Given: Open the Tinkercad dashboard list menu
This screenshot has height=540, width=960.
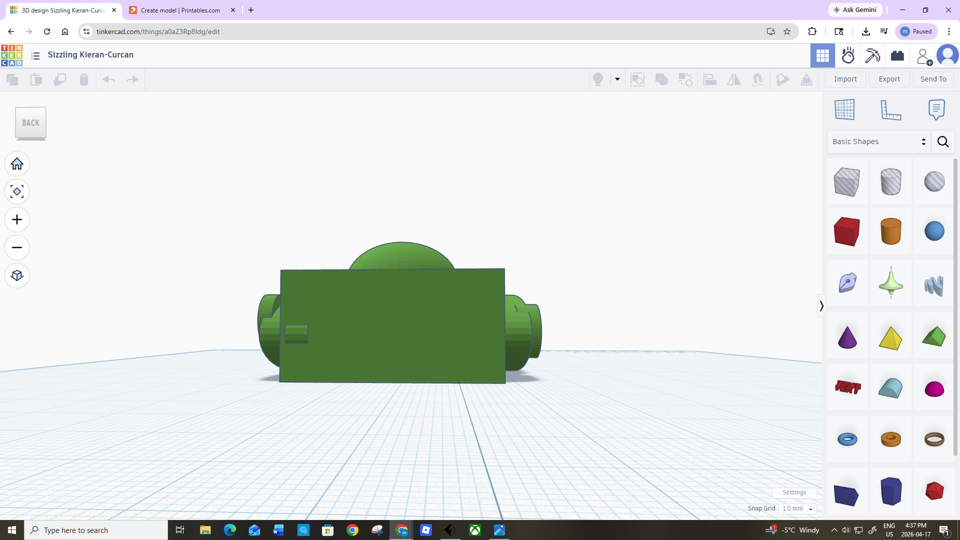Looking at the screenshot, I should coord(35,55).
